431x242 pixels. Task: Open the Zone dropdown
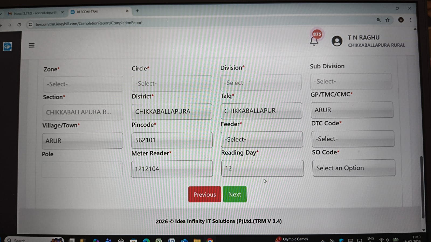(83, 84)
